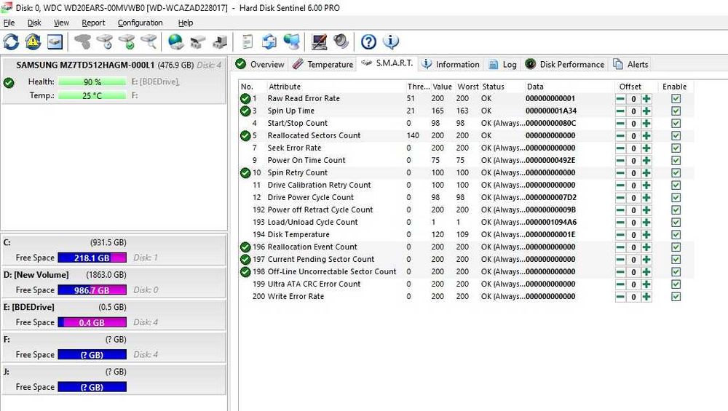Toggle the enable checkbox for Spin Up Time
This screenshot has width=728, height=411.
[676, 111]
